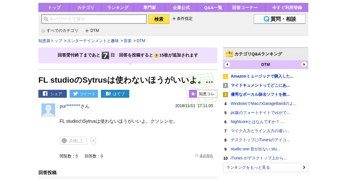Go to previous ranking category arrow
341x179 pixels.
pyautogui.click(x=227, y=64)
